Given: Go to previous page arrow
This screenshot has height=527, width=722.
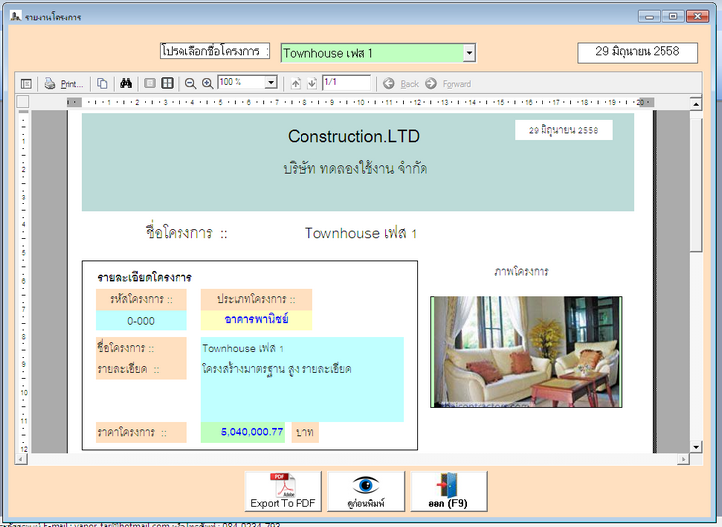Looking at the screenshot, I should [296, 83].
